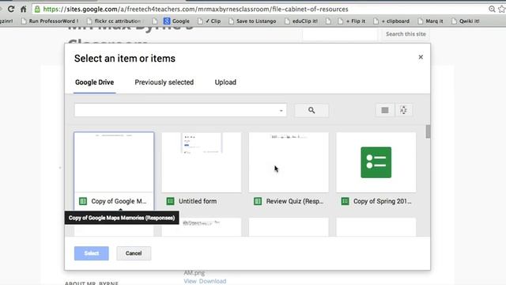506x285 pixels.
Task: Click the Cancel button
Action: click(x=134, y=253)
